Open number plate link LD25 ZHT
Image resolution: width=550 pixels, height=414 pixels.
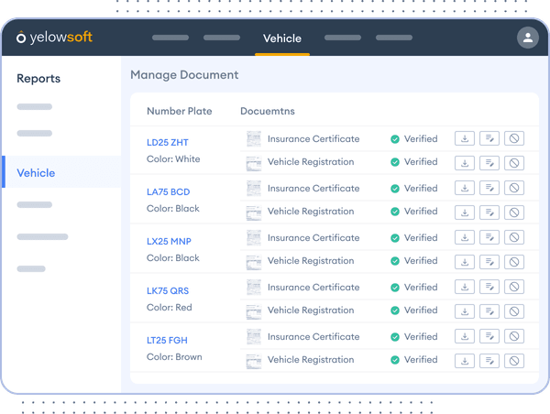[168, 143]
